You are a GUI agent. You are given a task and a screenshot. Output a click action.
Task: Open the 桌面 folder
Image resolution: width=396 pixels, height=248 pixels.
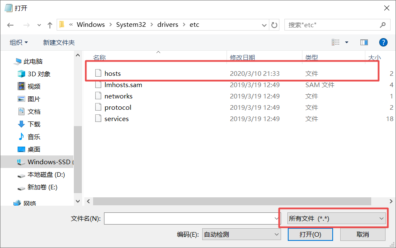[x=34, y=150]
